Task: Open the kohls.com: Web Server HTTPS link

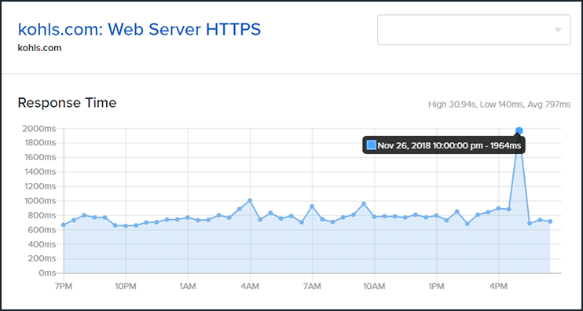Action: click(139, 30)
